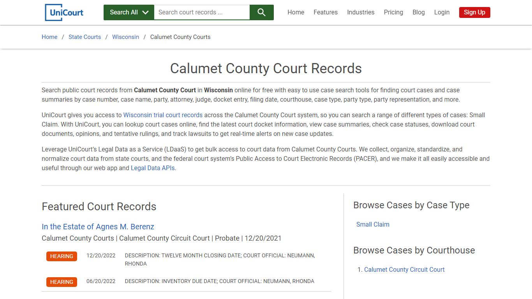Open the Login page

pyautogui.click(x=442, y=12)
